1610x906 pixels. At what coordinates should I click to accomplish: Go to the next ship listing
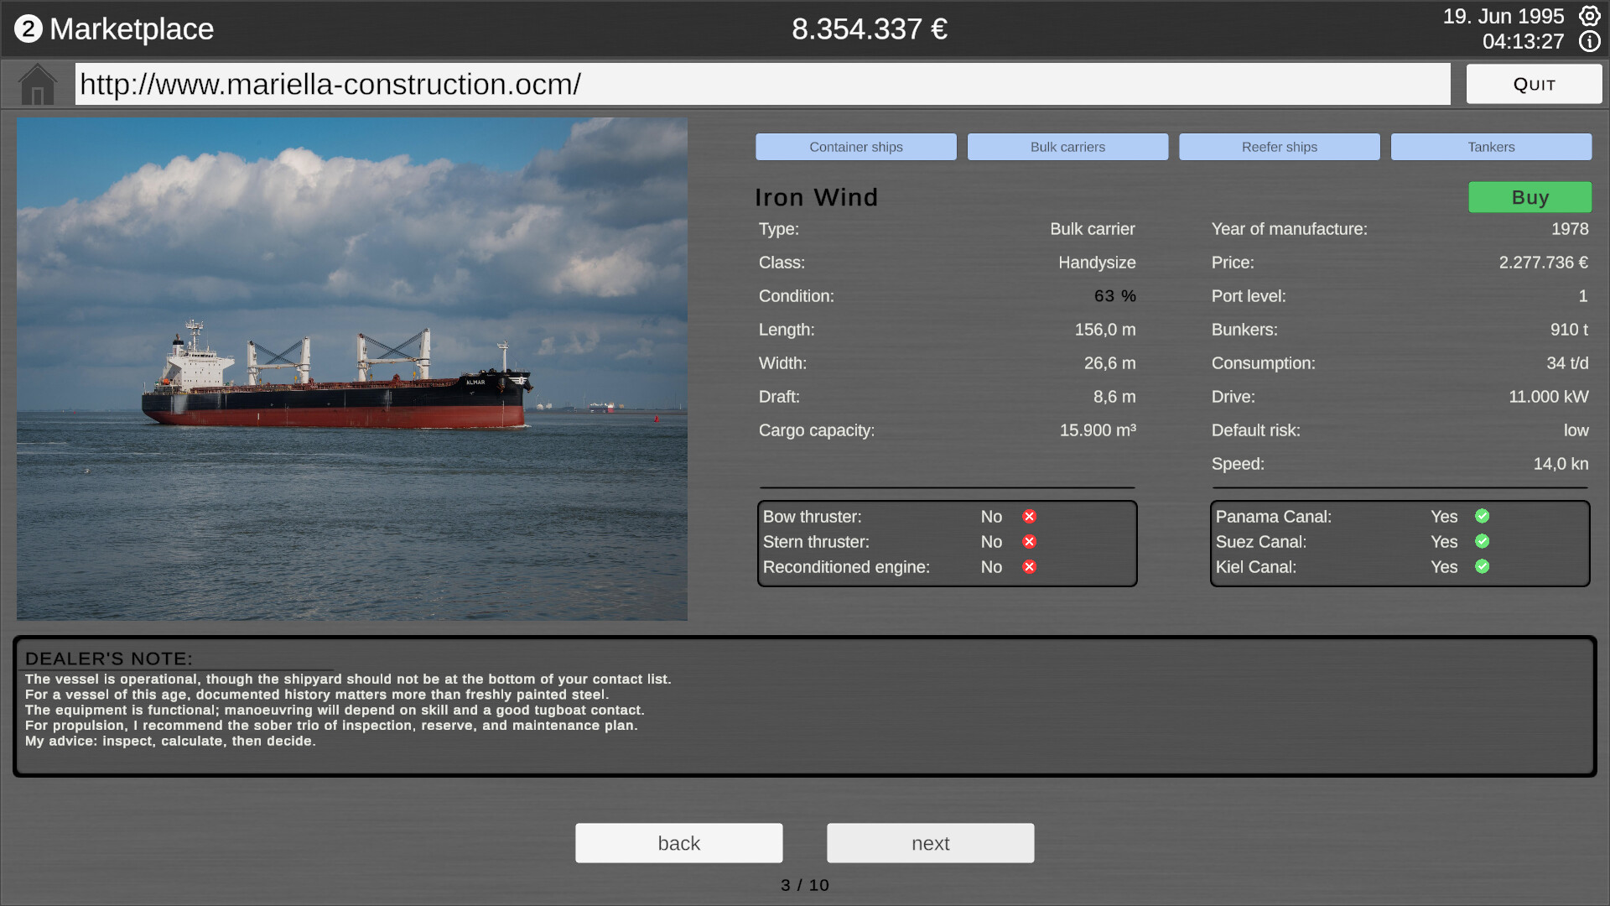(x=931, y=843)
